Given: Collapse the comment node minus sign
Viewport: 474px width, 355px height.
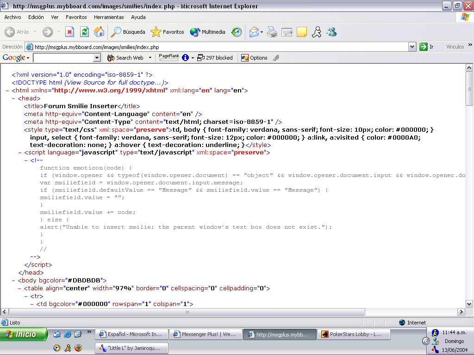Looking at the screenshot, I should (x=26, y=160).
